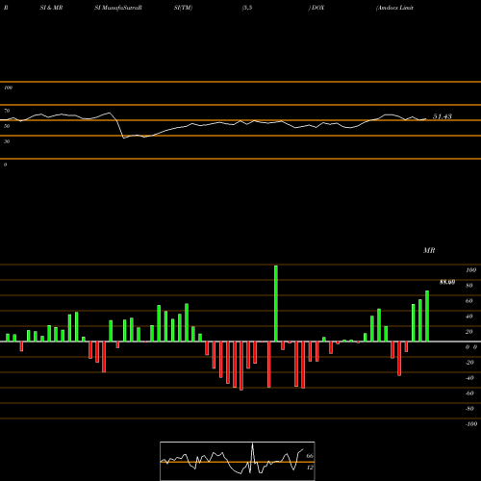The width and height of the screenshot is (481, 481).
Task: Click the RSI axis label 50
Action: point(7,126)
